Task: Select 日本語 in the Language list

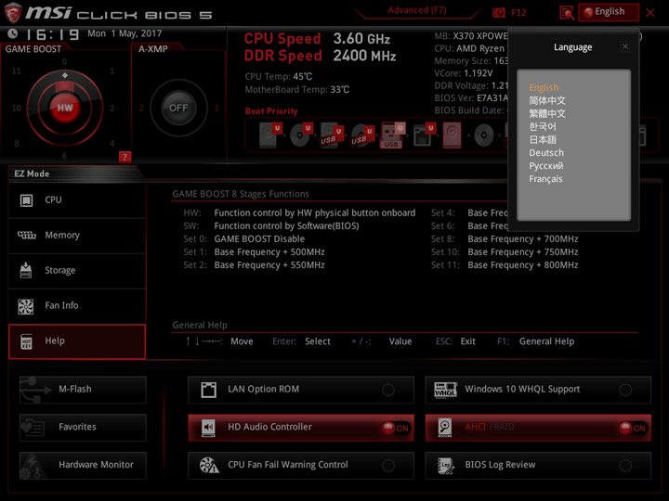Action: [x=543, y=140]
